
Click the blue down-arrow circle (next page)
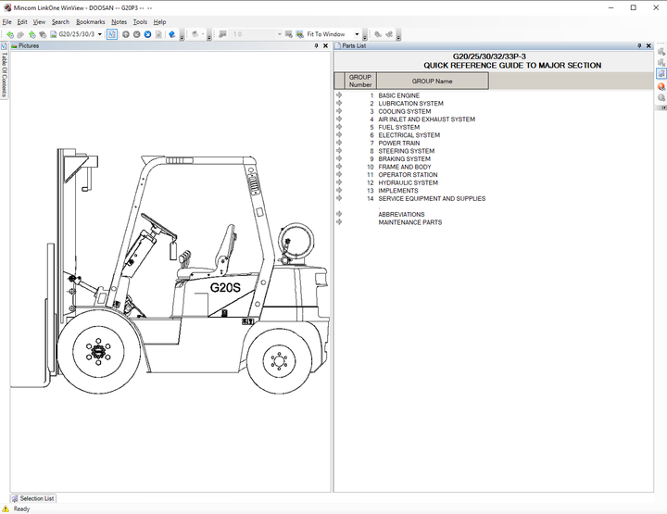147,34
